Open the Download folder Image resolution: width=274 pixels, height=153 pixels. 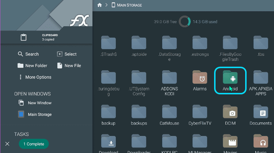click(109, 144)
